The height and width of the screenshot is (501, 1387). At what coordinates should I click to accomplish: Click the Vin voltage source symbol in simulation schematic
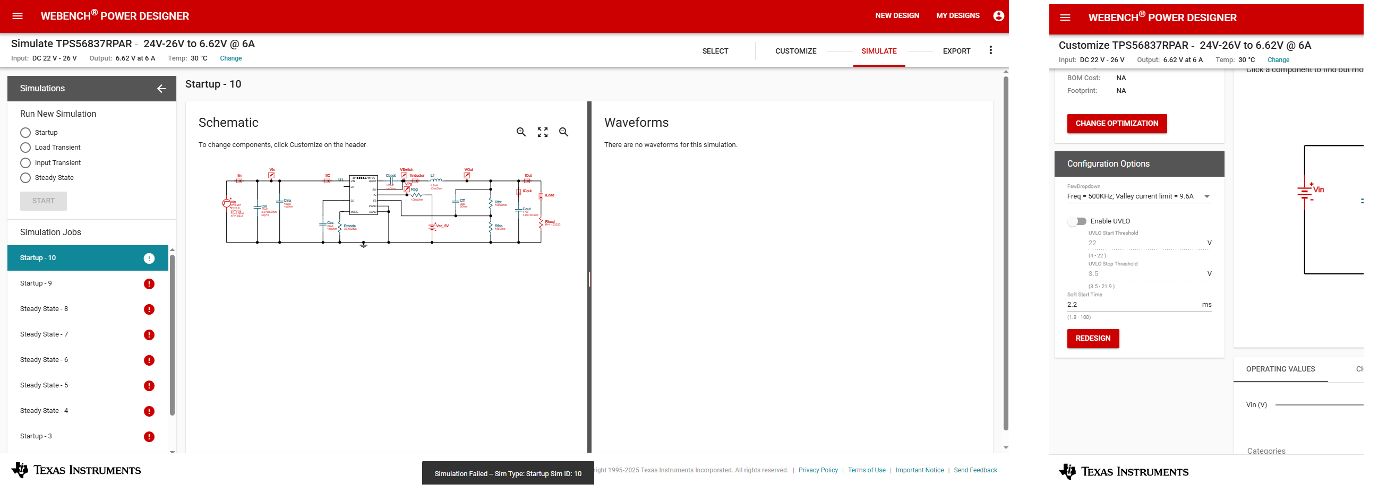(226, 203)
